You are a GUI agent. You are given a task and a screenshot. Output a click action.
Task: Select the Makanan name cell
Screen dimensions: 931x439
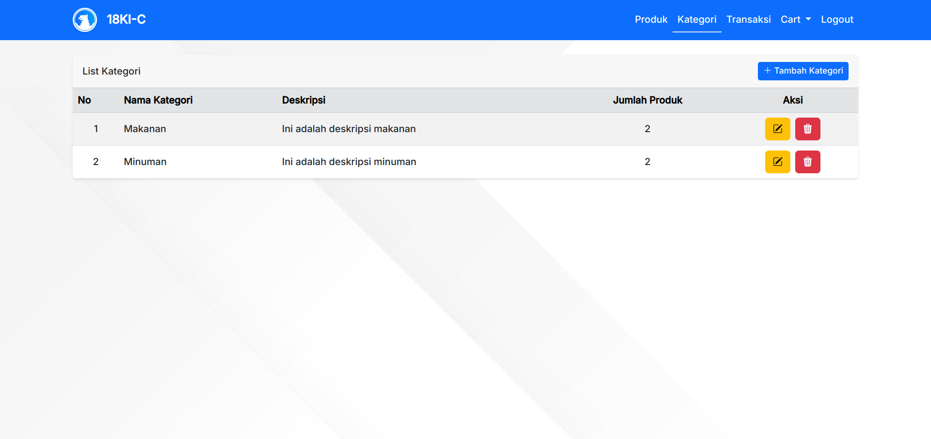144,129
